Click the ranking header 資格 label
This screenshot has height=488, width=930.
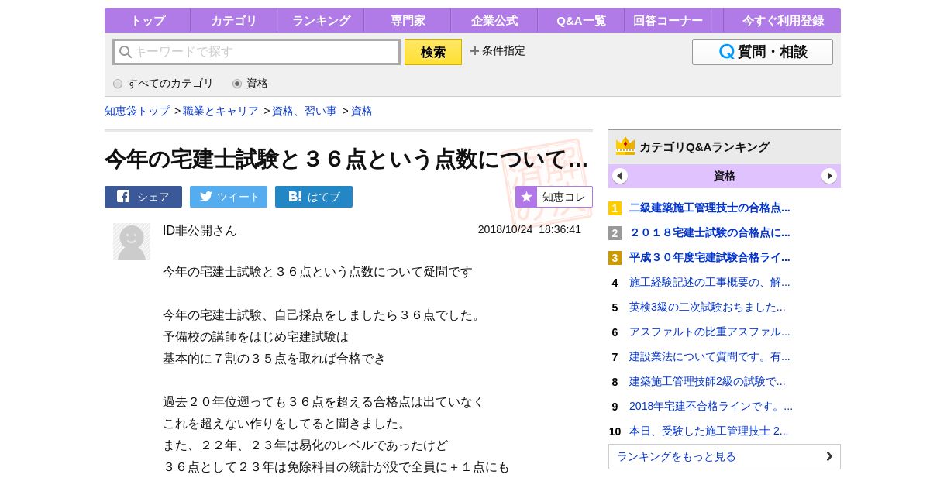coord(725,176)
